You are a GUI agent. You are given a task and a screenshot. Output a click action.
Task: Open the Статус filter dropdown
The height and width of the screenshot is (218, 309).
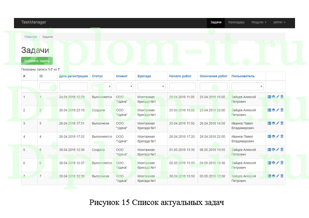102,86
